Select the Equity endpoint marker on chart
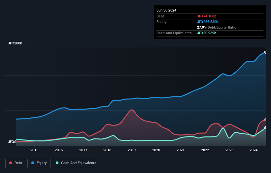Screen dimensions: 271x173 coord(265,52)
